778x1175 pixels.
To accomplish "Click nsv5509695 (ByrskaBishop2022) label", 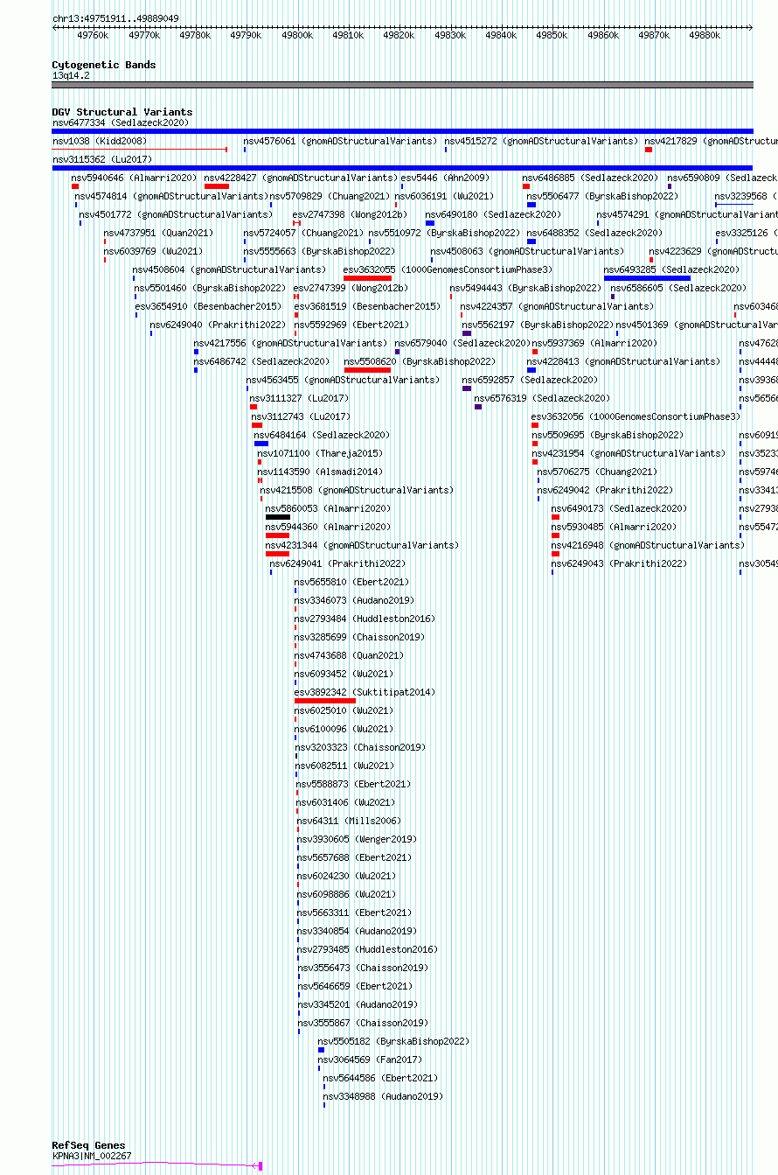I will [608, 435].
